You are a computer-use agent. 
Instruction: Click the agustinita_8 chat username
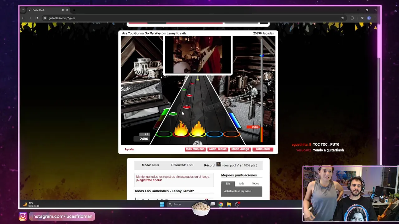(301, 145)
